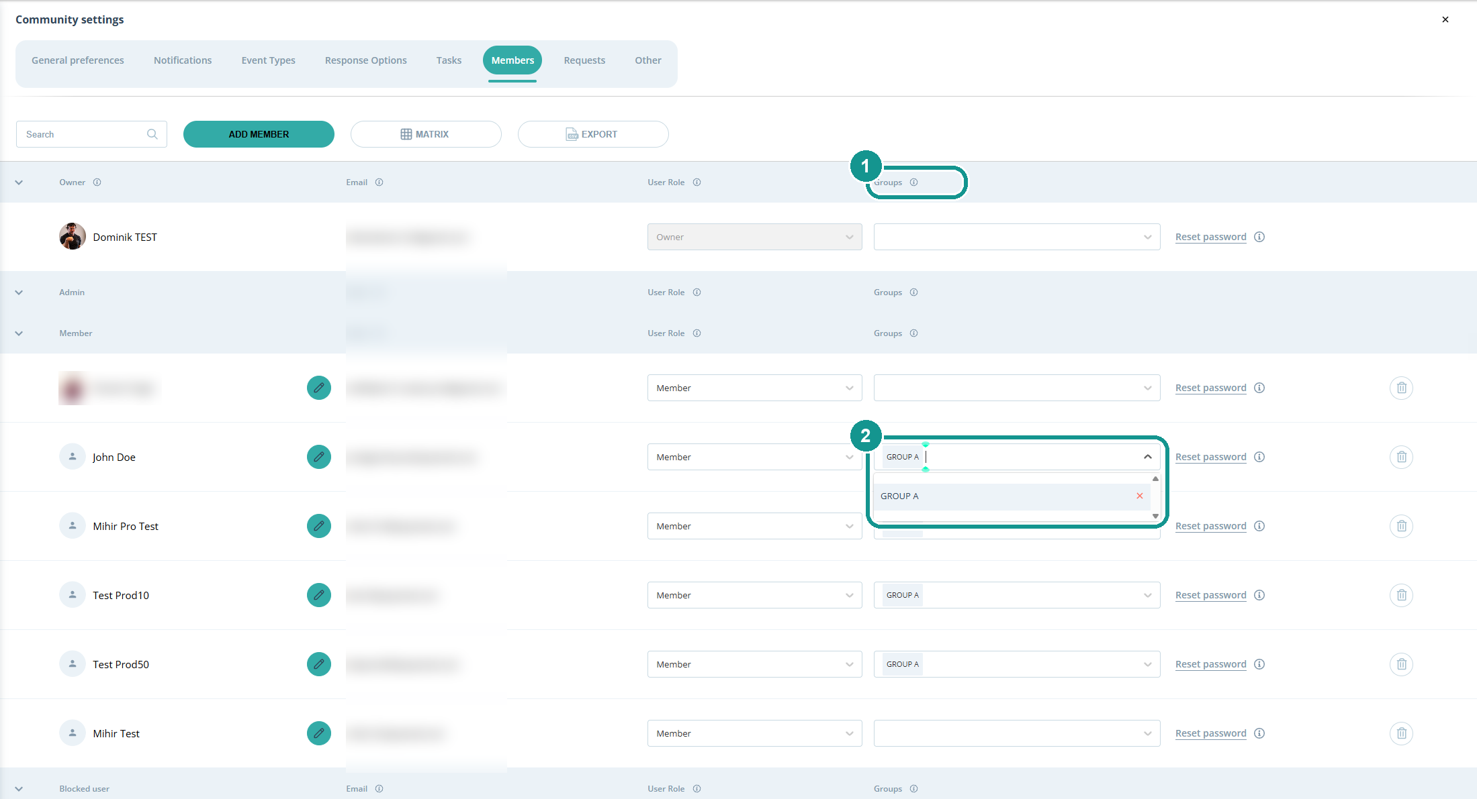Click Groups info icon in Admin section
The height and width of the screenshot is (799, 1477).
[913, 292]
